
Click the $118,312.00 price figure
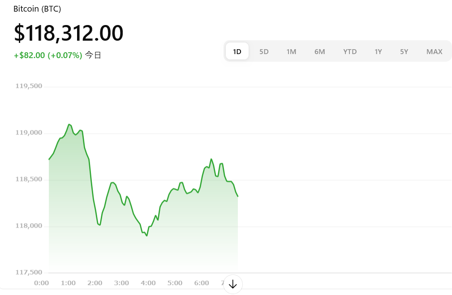tap(69, 33)
